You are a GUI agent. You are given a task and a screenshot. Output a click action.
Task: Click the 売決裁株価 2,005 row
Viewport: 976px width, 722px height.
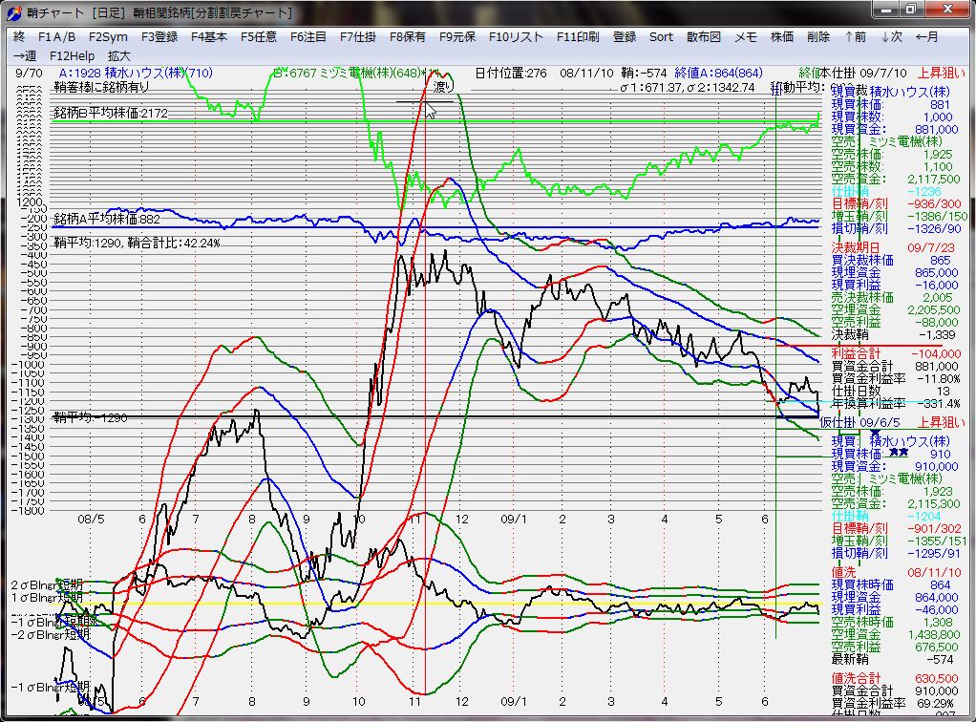(893, 298)
